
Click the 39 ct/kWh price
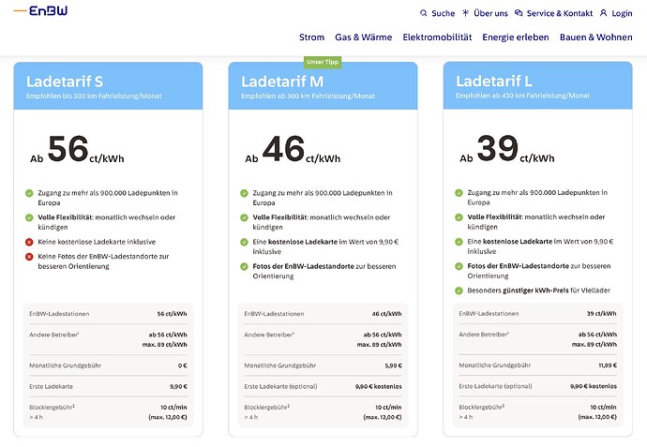click(x=507, y=149)
